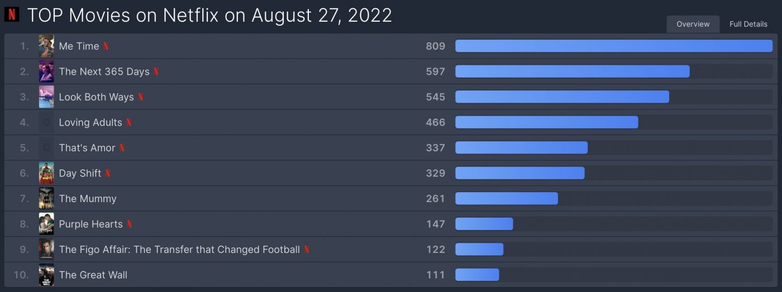This screenshot has height=292, width=782.
Task: Open The Mummy movie title link
Action: pos(88,199)
